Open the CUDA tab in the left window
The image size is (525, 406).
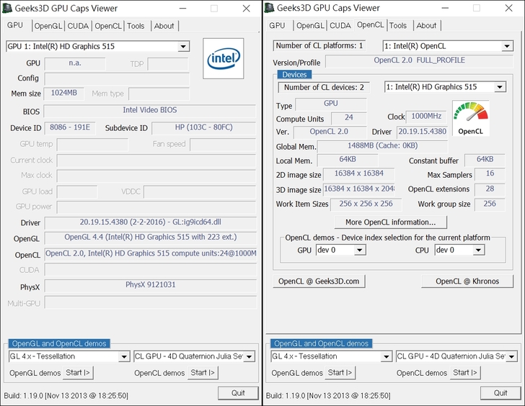[78, 26]
